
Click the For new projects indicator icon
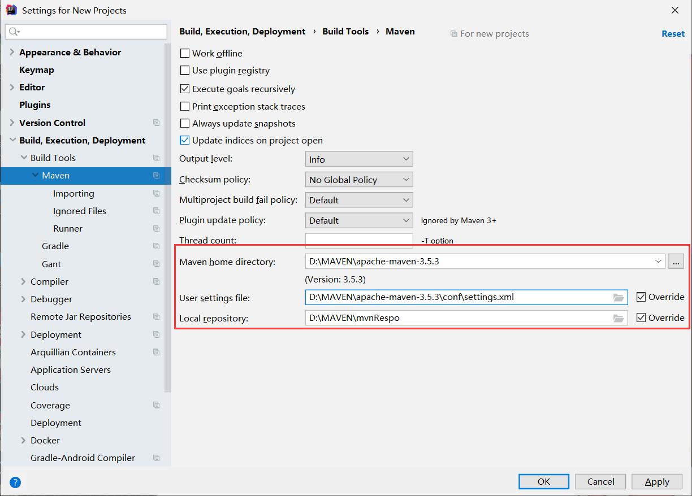[453, 34]
